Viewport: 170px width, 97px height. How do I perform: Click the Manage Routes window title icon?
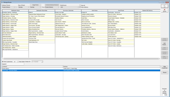pos(2,2)
